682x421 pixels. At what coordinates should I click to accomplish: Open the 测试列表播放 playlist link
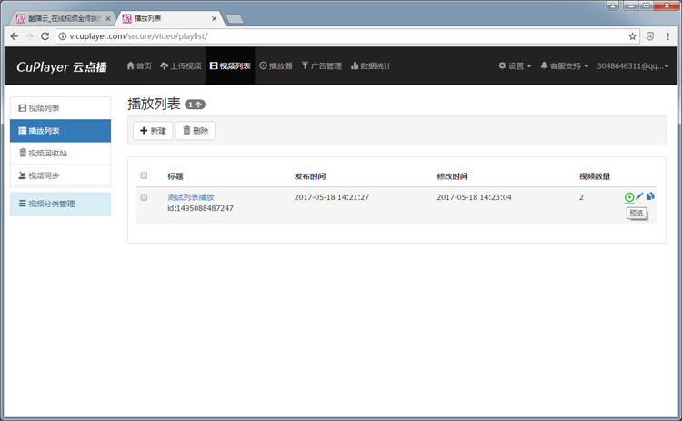pyautogui.click(x=191, y=197)
